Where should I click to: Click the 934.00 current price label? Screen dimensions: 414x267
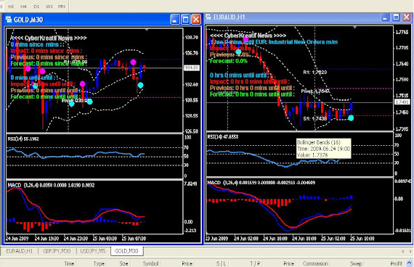coord(192,68)
